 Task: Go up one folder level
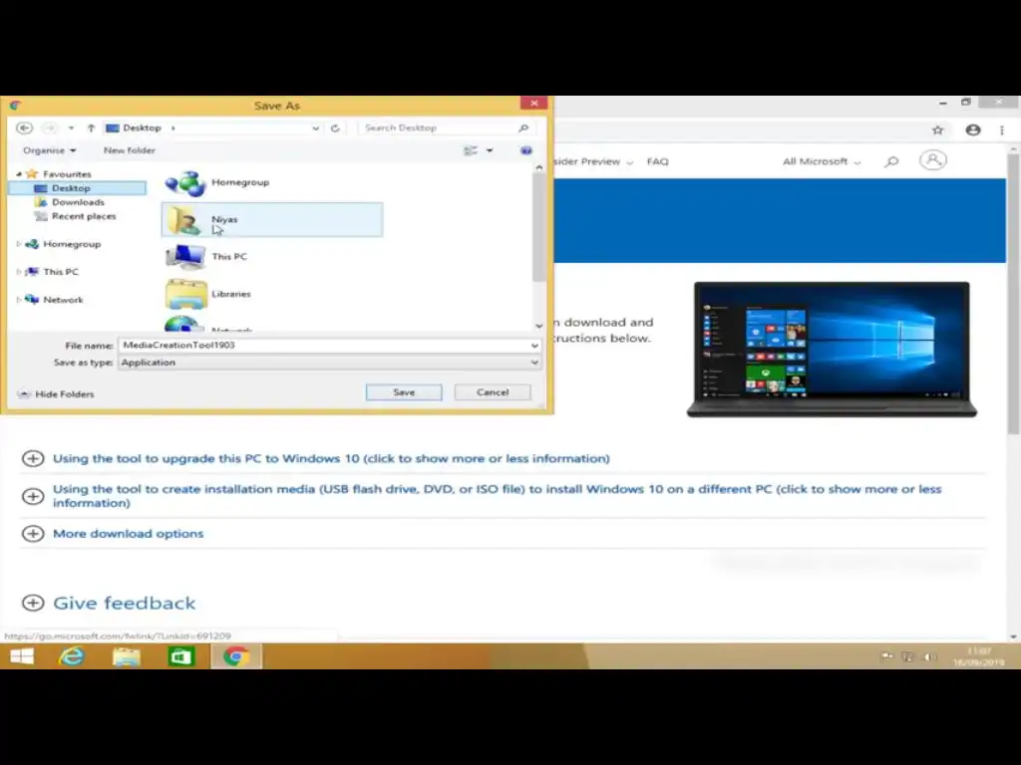pyautogui.click(x=91, y=128)
